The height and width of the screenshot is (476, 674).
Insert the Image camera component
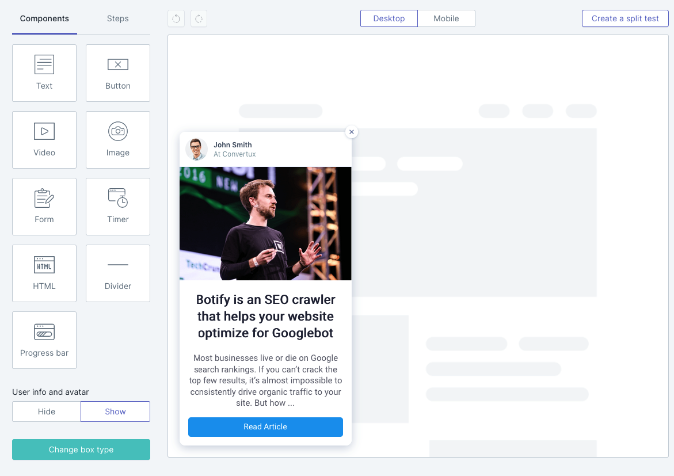pyautogui.click(x=118, y=140)
